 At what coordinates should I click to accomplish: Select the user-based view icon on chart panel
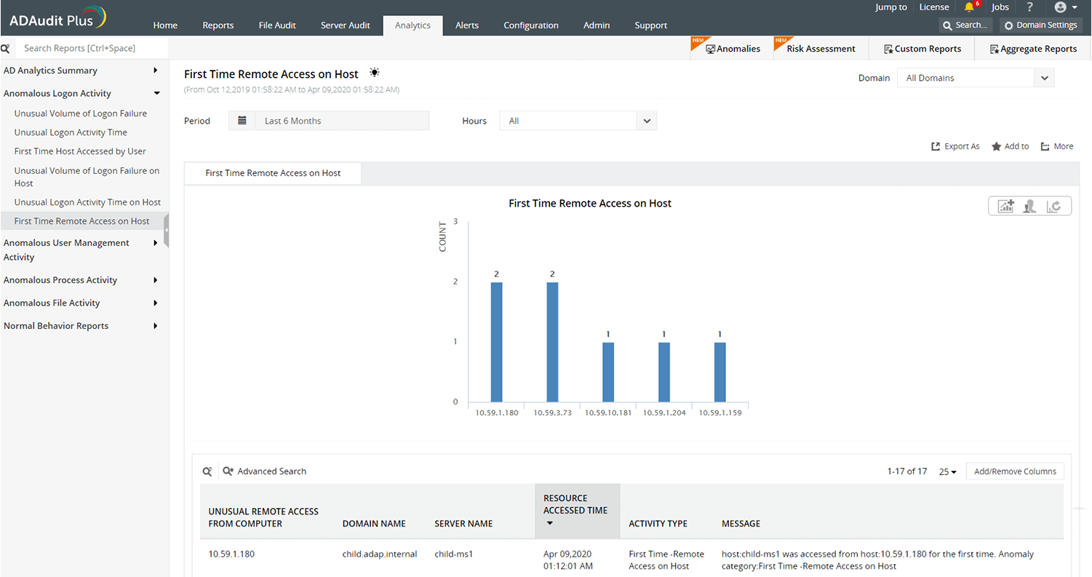click(x=1029, y=206)
